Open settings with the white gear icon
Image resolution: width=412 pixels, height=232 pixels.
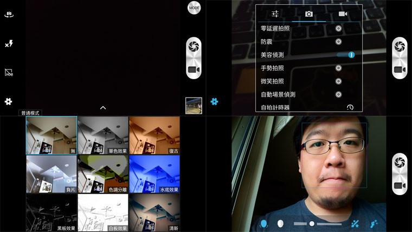click(9, 101)
